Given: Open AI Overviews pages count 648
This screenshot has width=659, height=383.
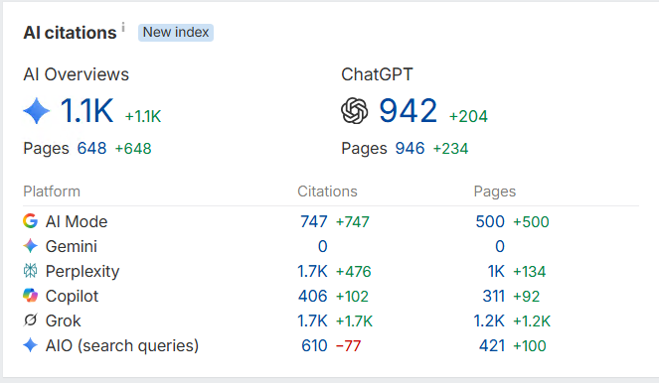Looking at the screenshot, I should click(91, 149).
